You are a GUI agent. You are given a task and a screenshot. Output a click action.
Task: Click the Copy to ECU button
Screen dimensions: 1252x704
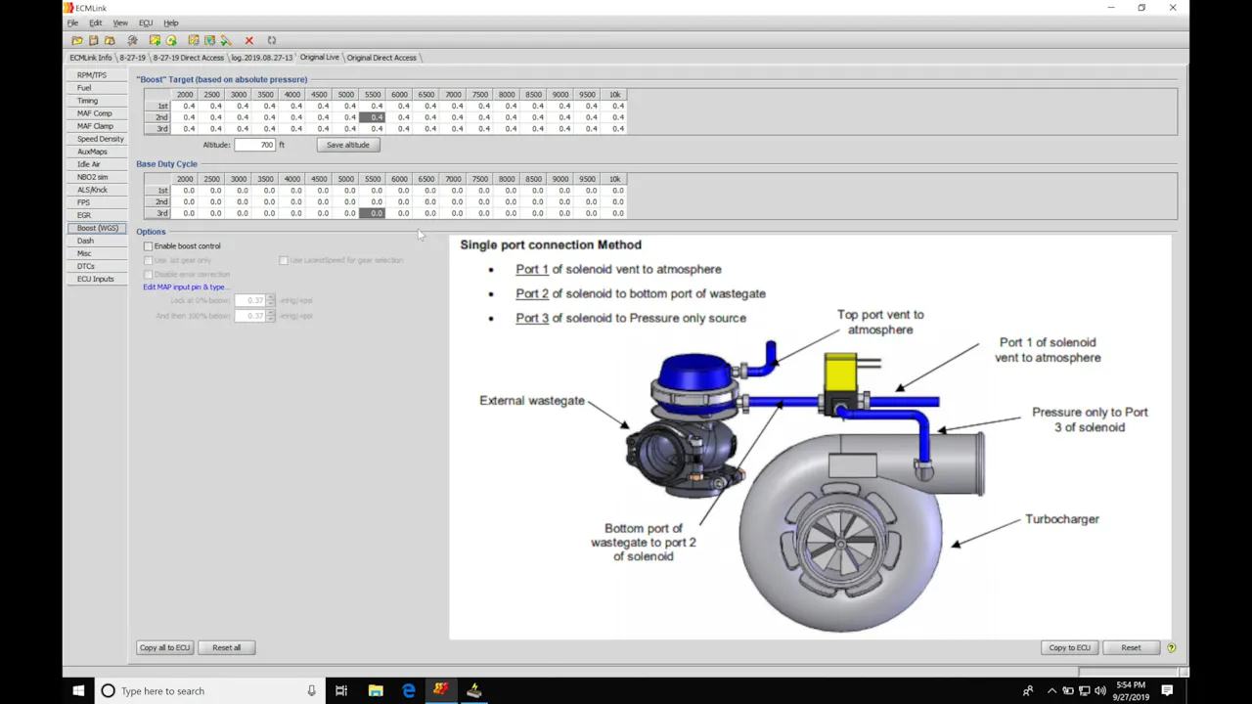[1070, 647]
